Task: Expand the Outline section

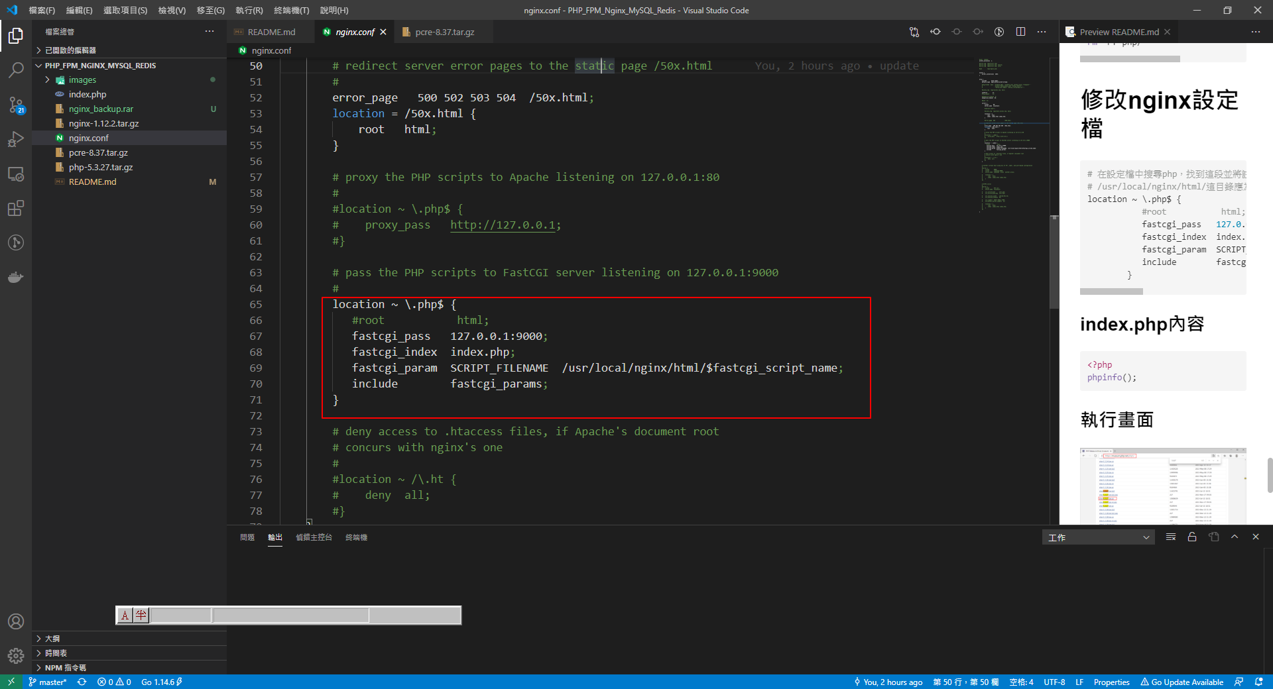Action: tap(129, 639)
